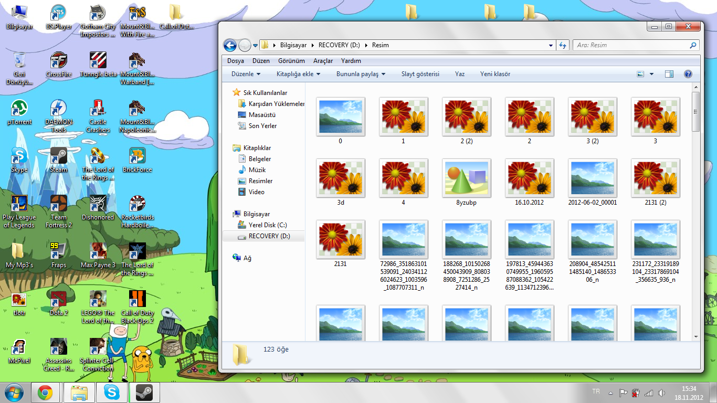Image resolution: width=717 pixels, height=403 pixels.
Task: Select the image file named 16.10.2012
Action: [529, 183]
